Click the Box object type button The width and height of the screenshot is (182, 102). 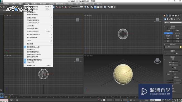tap(168, 31)
